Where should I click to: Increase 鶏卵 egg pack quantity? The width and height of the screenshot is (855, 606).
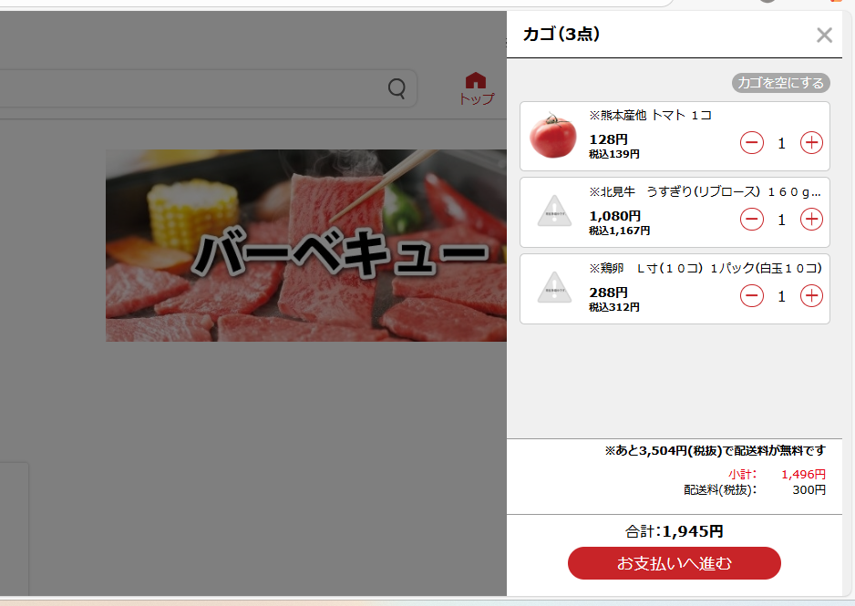(x=811, y=296)
